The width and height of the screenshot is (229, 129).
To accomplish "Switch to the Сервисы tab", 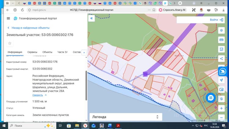I will click(32, 52).
